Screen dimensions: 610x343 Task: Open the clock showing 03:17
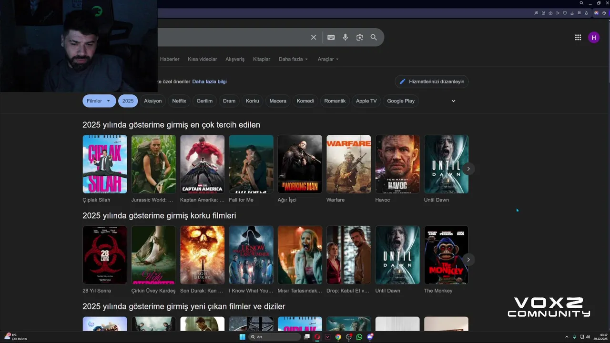click(600, 337)
